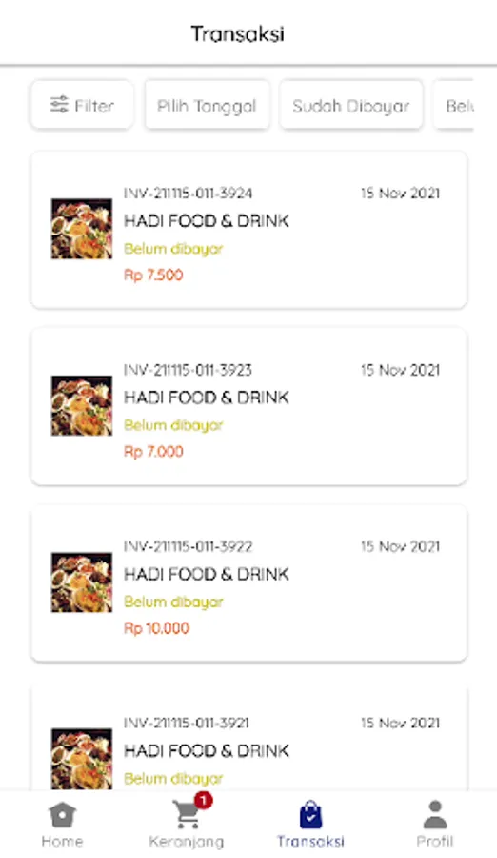The width and height of the screenshot is (497, 858).
Task: Open the Profil person icon
Action: 435,815
